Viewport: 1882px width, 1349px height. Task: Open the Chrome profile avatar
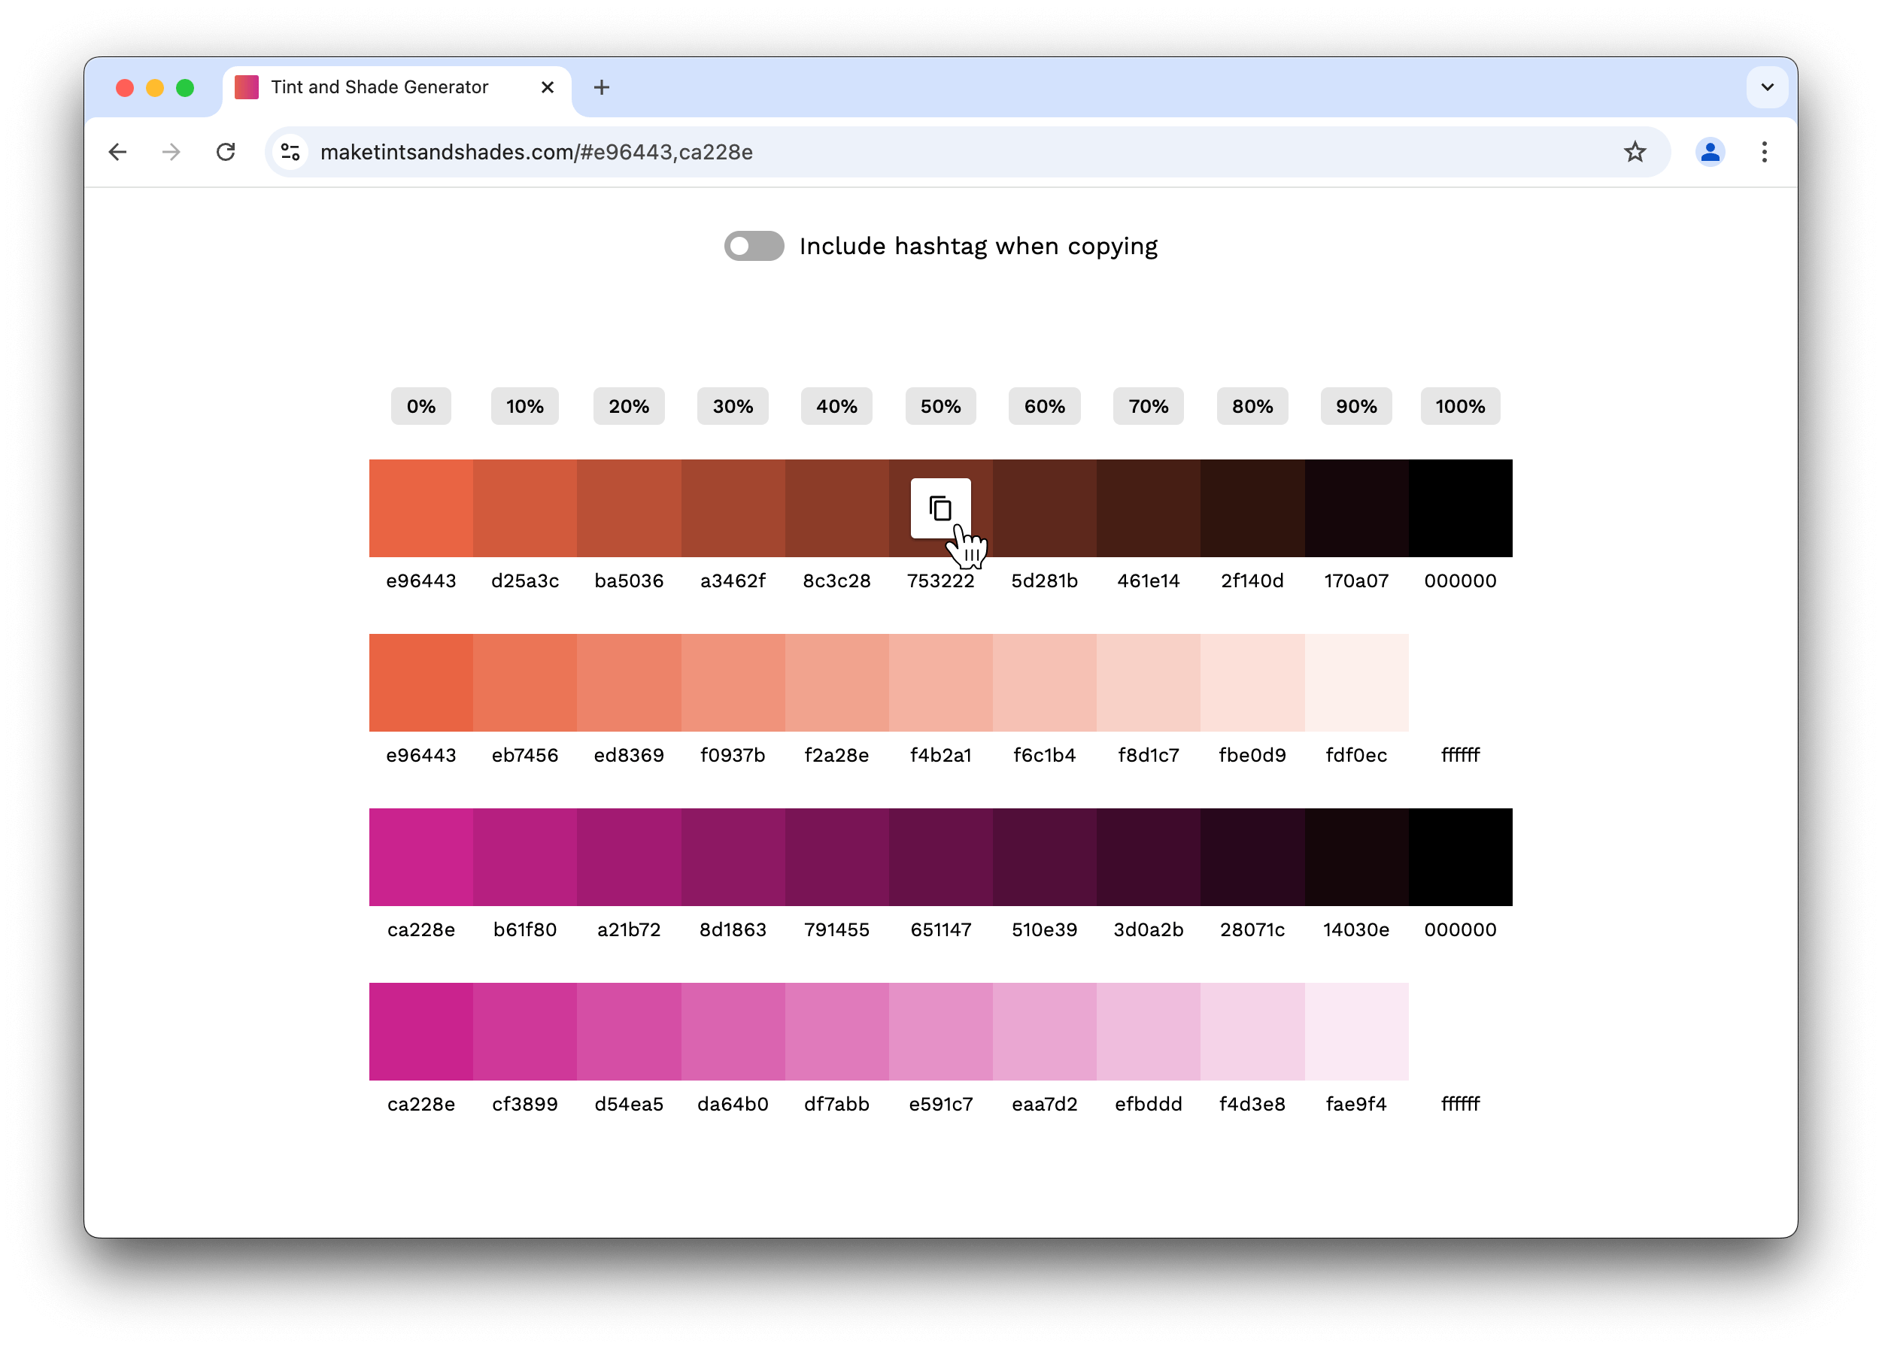pyautogui.click(x=1710, y=152)
